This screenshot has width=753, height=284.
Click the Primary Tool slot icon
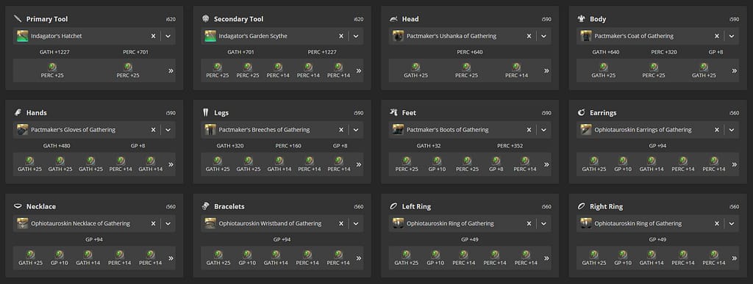pyautogui.click(x=18, y=18)
